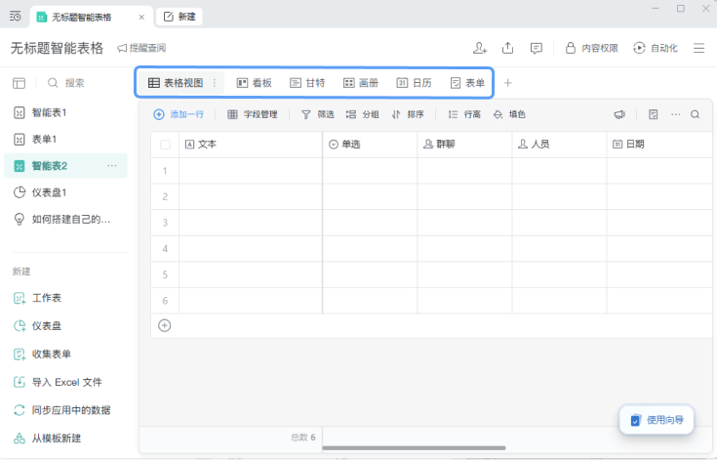Click the search magnifier in table toolbar
The image size is (717, 460).
pyautogui.click(x=696, y=114)
